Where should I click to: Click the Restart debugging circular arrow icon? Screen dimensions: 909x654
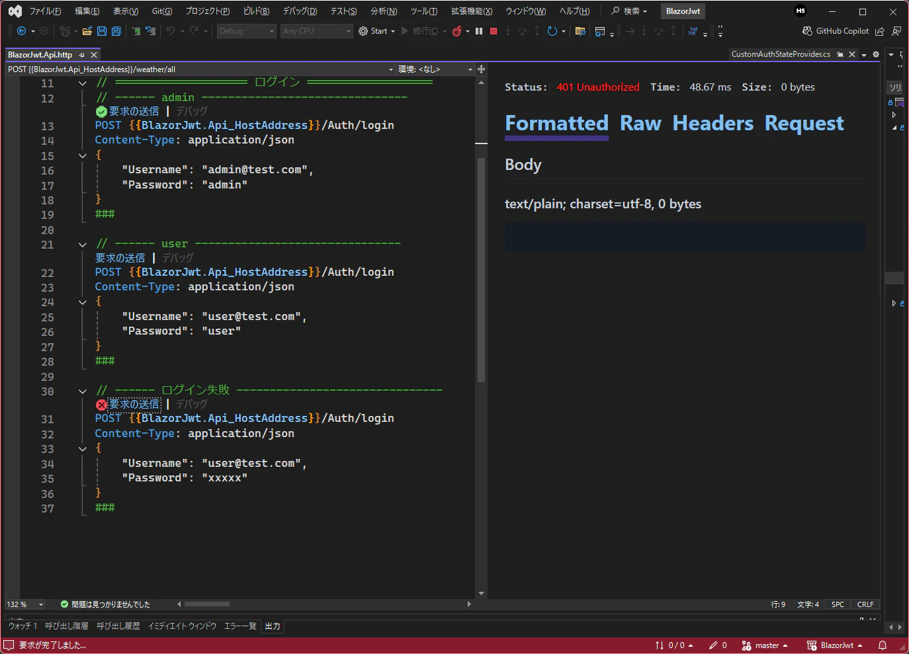coord(552,31)
